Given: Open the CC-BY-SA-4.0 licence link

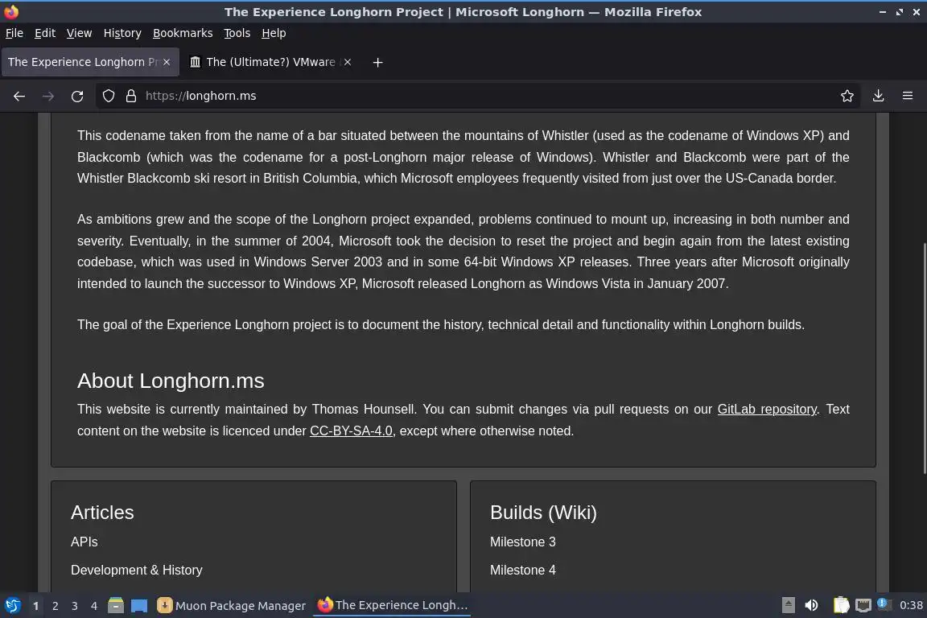Looking at the screenshot, I should [x=351, y=431].
